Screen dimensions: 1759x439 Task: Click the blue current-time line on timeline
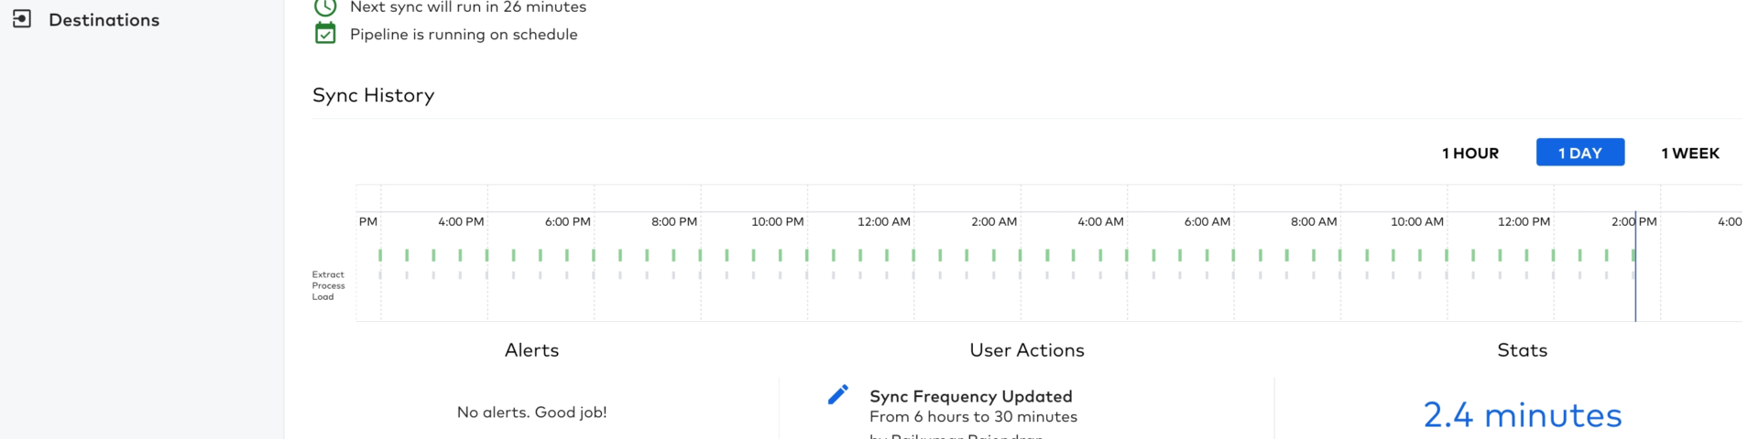tap(1635, 293)
